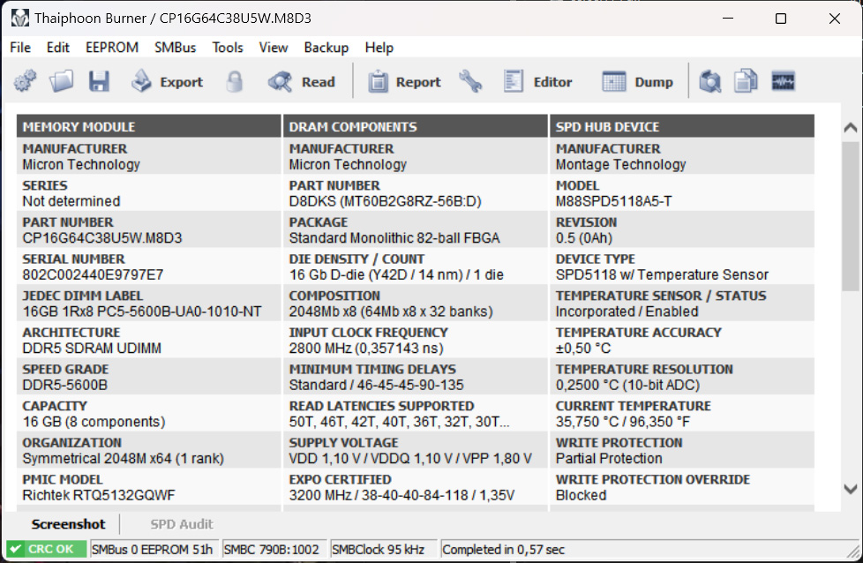
Task: Open the Backup menu
Action: pyautogui.click(x=326, y=48)
